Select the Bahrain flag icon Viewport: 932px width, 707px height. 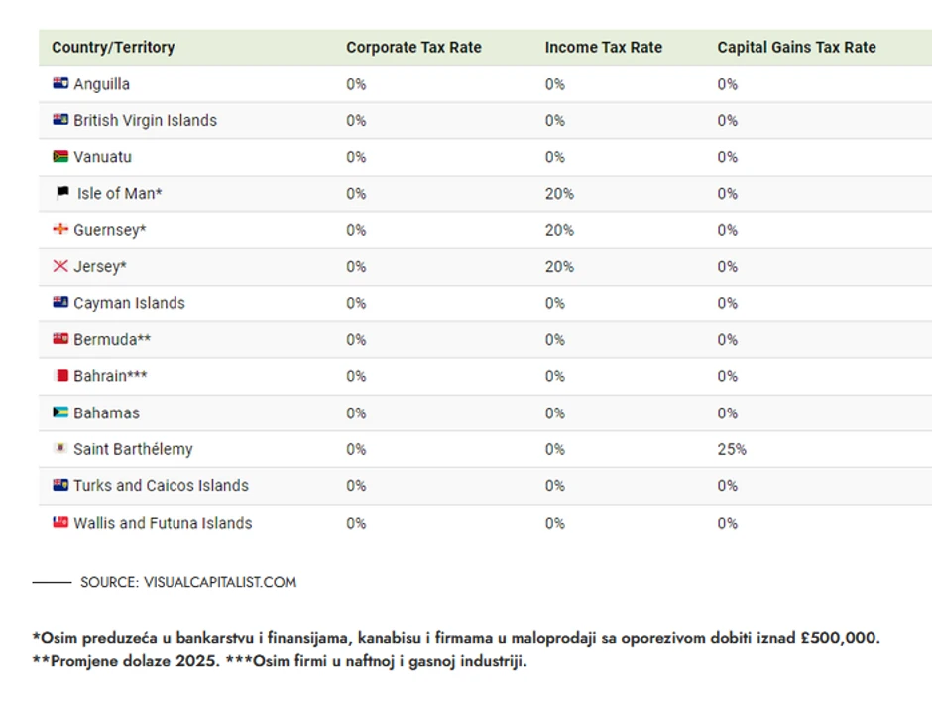[60, 376]
